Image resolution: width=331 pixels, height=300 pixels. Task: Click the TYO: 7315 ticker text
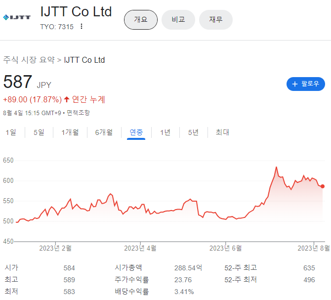point(57,27)
